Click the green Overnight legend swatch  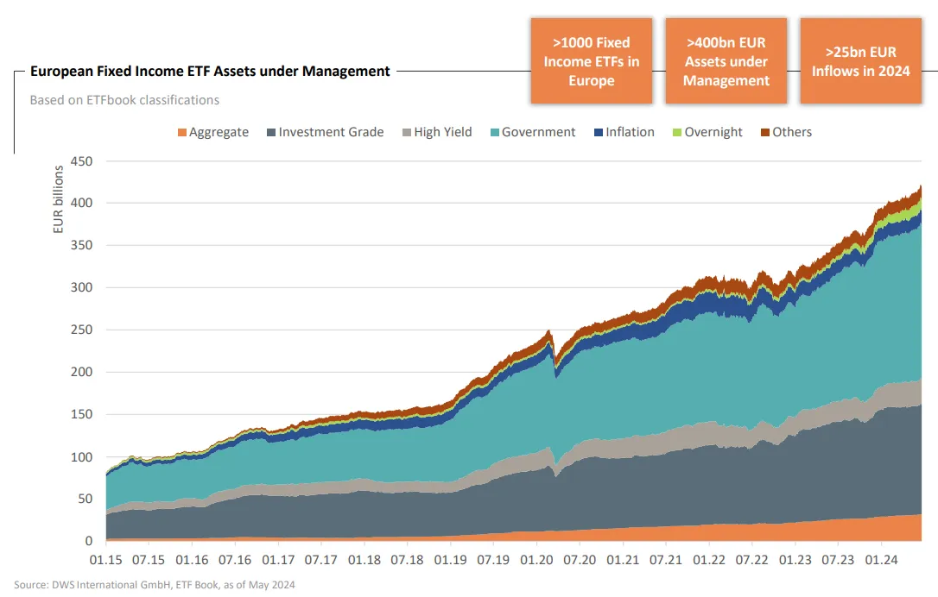click(677, 133)
